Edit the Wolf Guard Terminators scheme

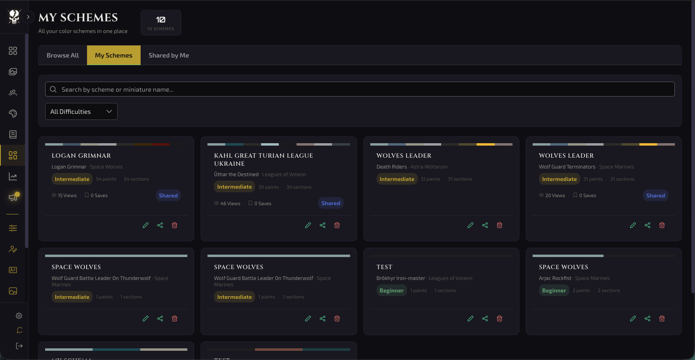point(633,225)
